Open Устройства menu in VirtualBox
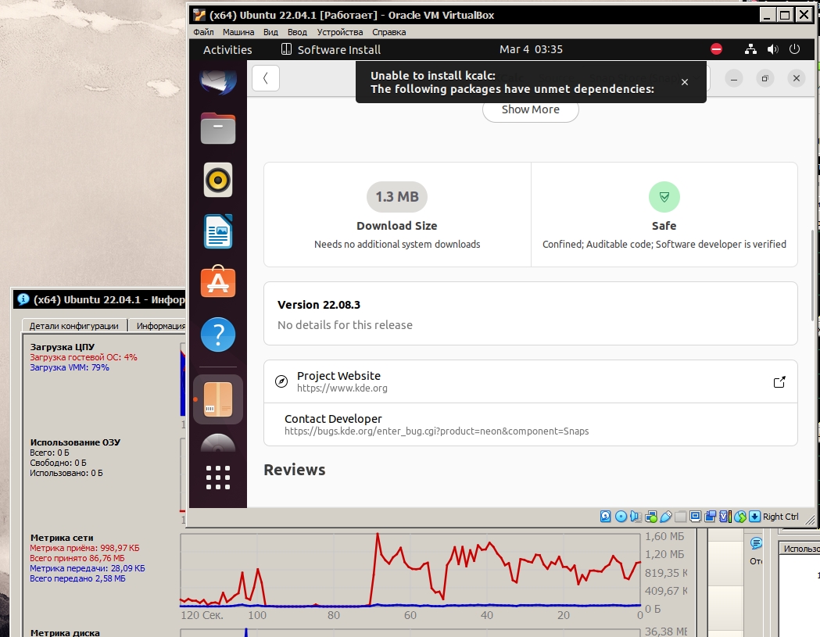820x637 pixels. click(340, 32)
